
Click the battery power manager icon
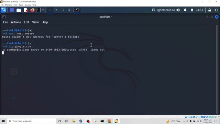pos(192,10)
